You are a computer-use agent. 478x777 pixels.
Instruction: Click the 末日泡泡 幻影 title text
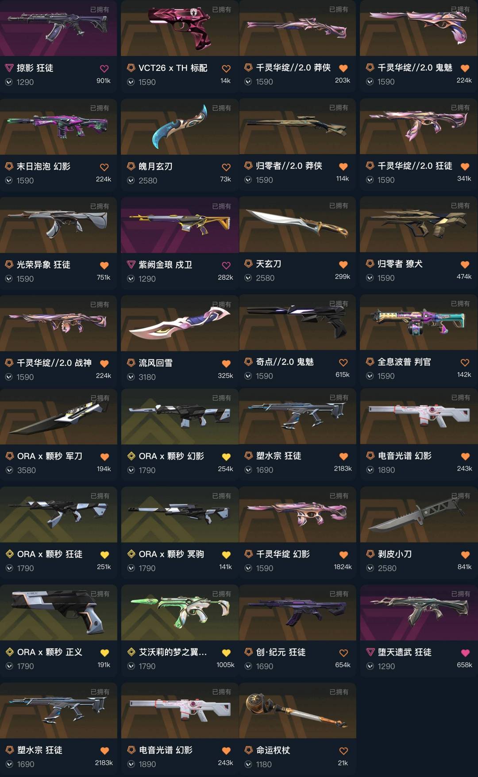click(43, 166)
